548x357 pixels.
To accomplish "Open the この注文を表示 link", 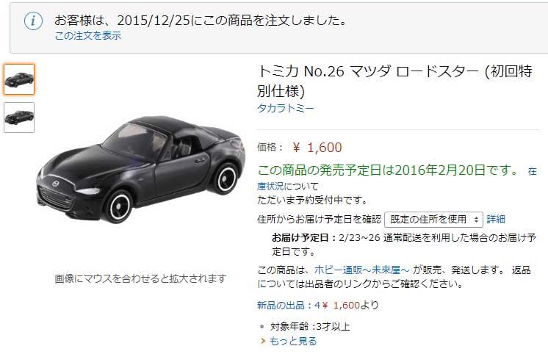I will pyautogui.click(x=87, y=36).
